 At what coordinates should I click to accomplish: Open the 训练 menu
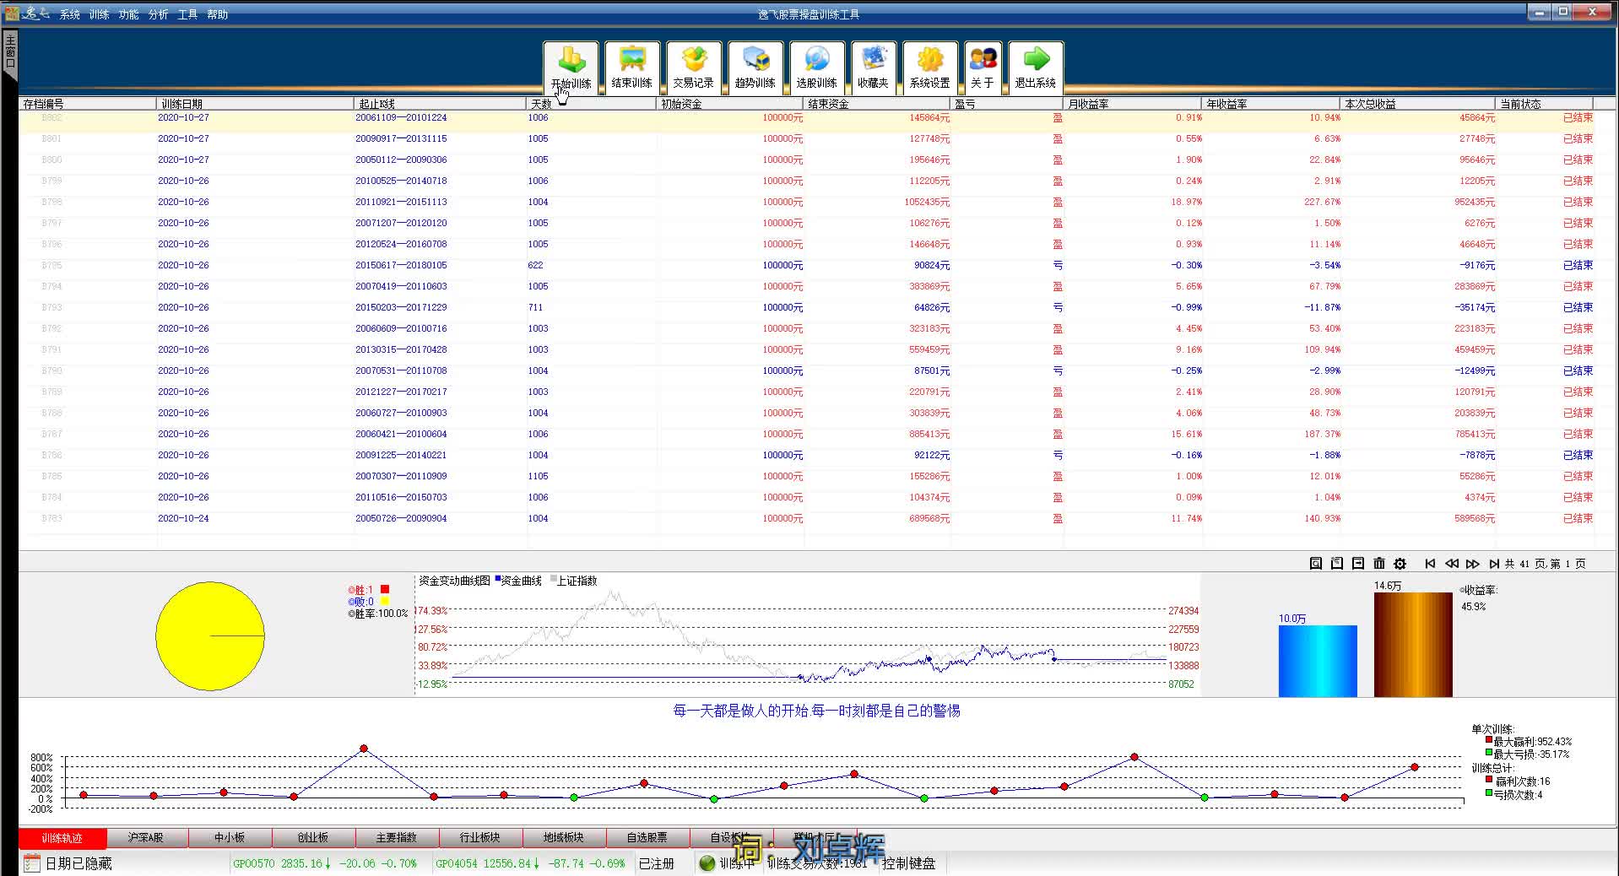100,14
